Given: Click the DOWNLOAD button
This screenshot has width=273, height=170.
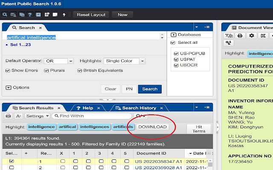Looking at the screenshot, I should [153, 127].
